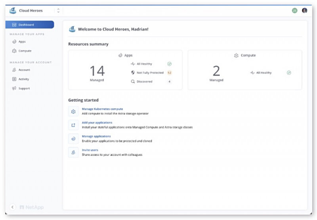
Task: Click the Not Fully Protected count badge
Action: point(170,73)
